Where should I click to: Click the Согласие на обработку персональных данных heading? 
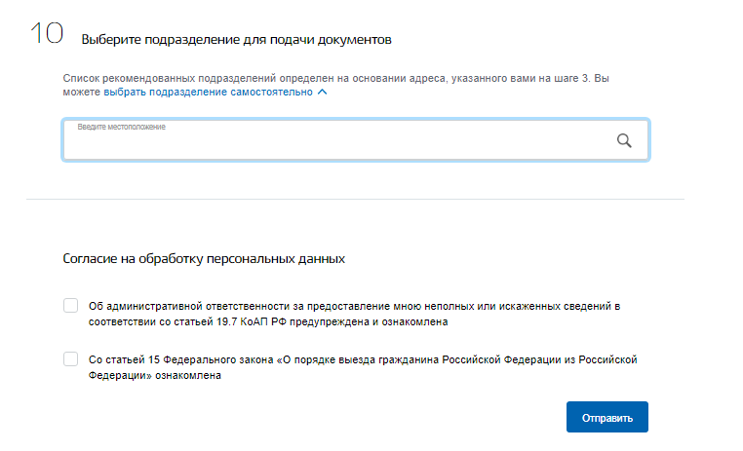pyautogui.click(x=204, y=259)
